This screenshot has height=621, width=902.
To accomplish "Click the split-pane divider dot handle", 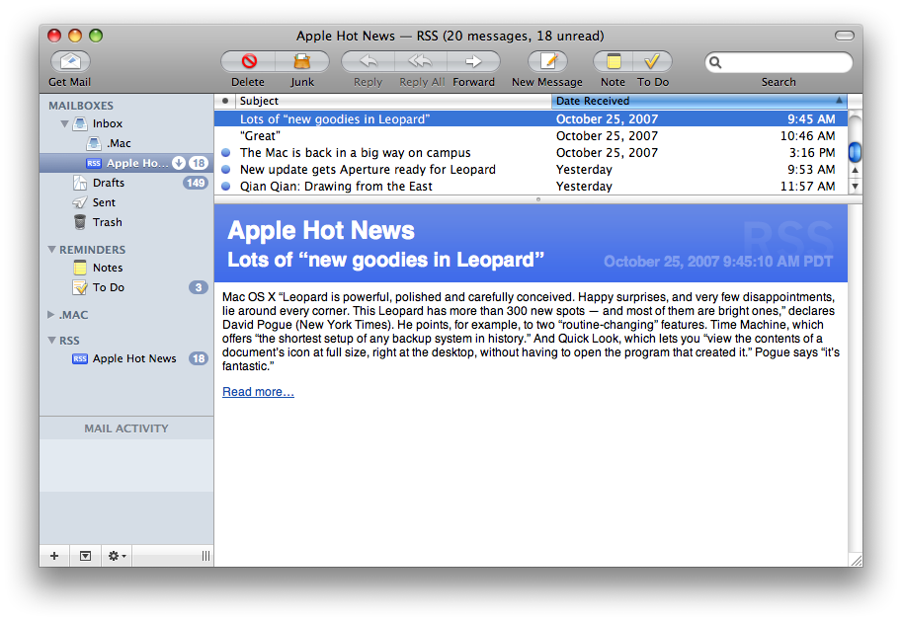I will (538, 199).
